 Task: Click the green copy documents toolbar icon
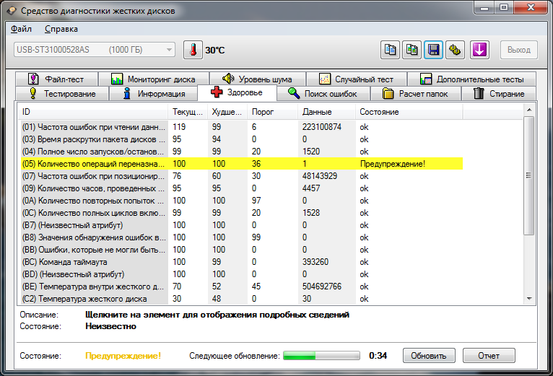tap(412, 50)
